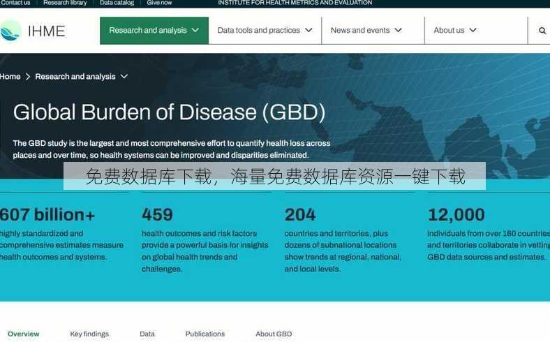This screenshot has height=342, width=550.
Task: Open the Publications tab
Action: point(205,334)
